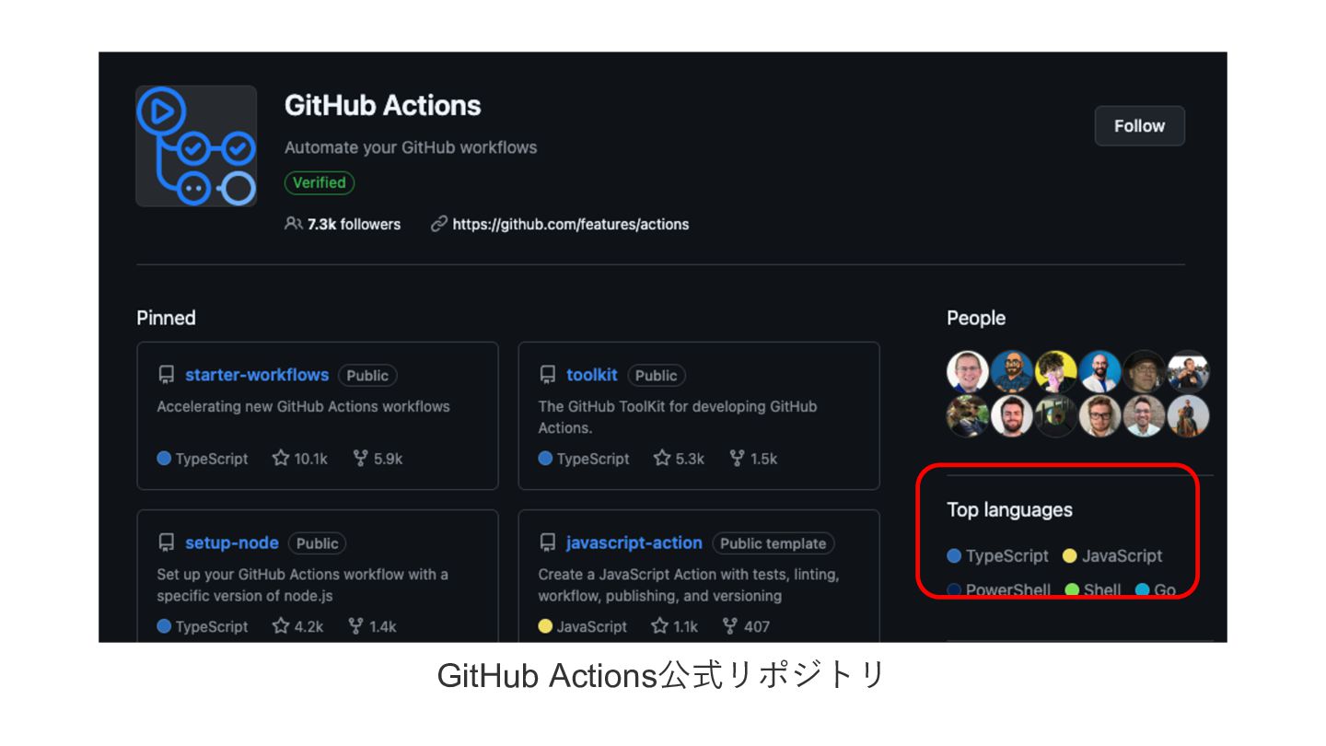Screen dimensions: 1326x746
Task: Open the GitHub Actions organization avatar
Action: click(x=196, y=146)
